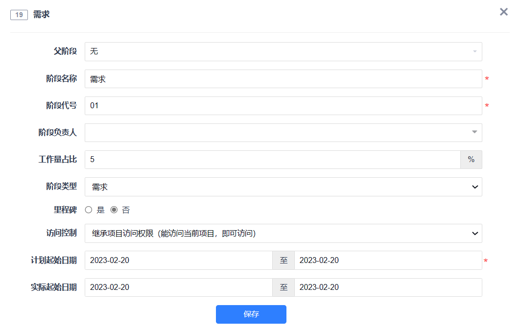Click the 实际起始日期 end date field
520x333 pixels.
(388, 287)
